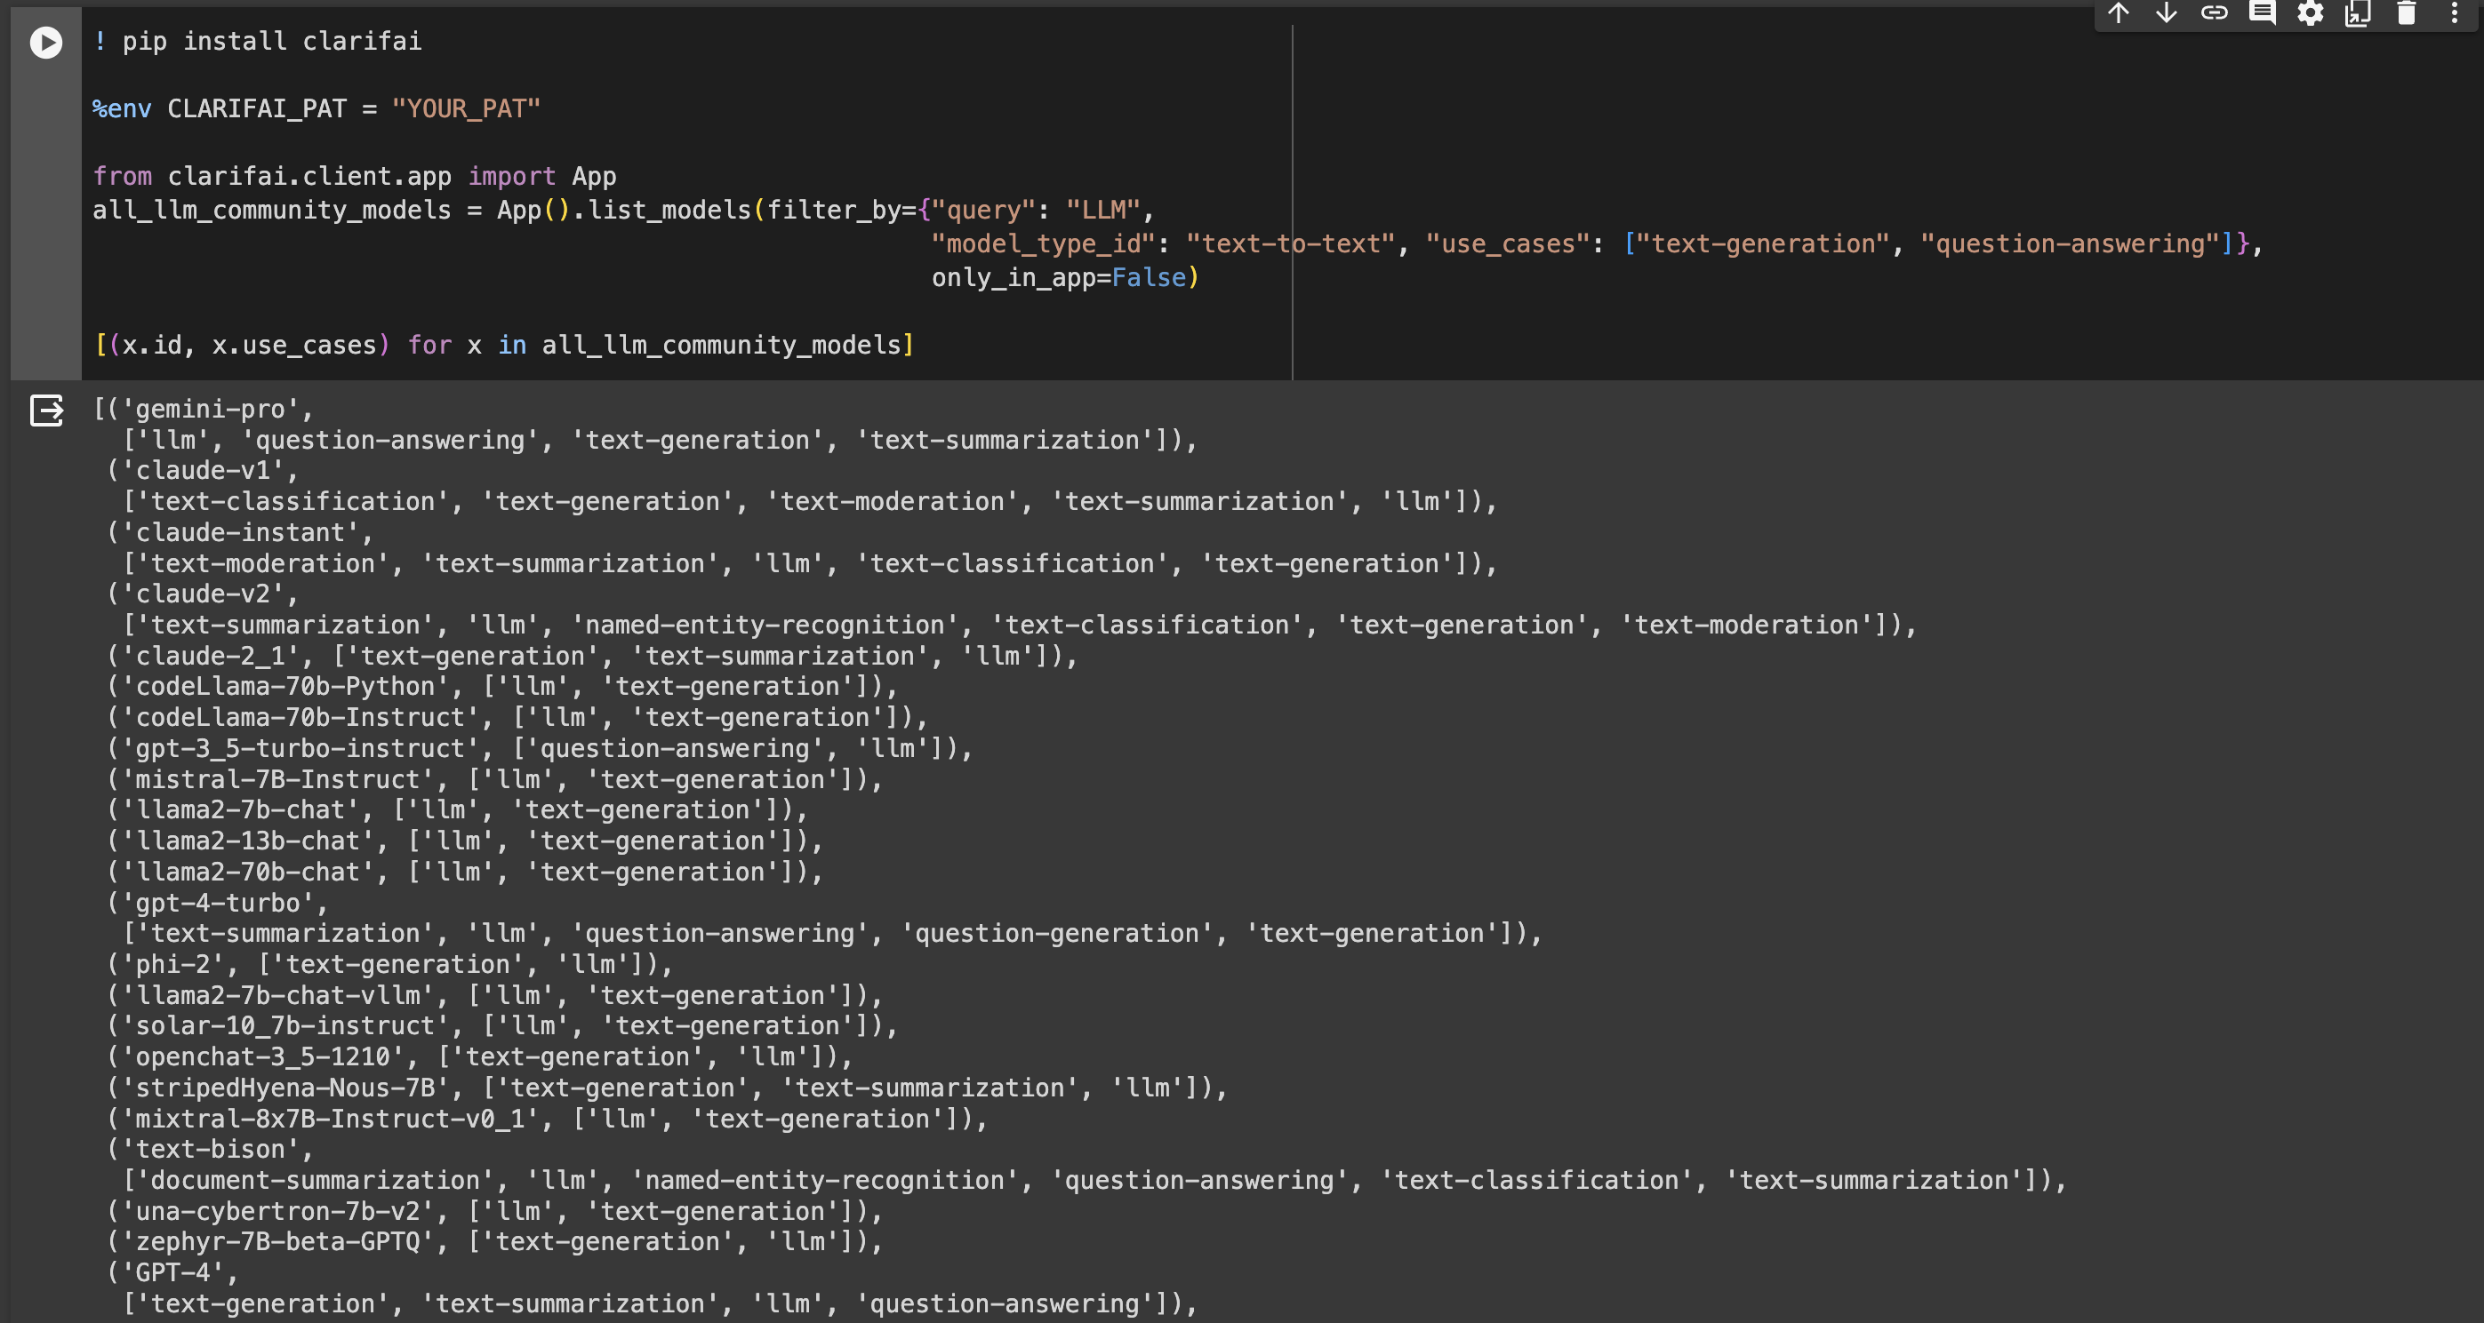Viewport: 2484px width, 1323px height.
Task: Delete the cell with trash icon
Action: tap(2406, 12)
